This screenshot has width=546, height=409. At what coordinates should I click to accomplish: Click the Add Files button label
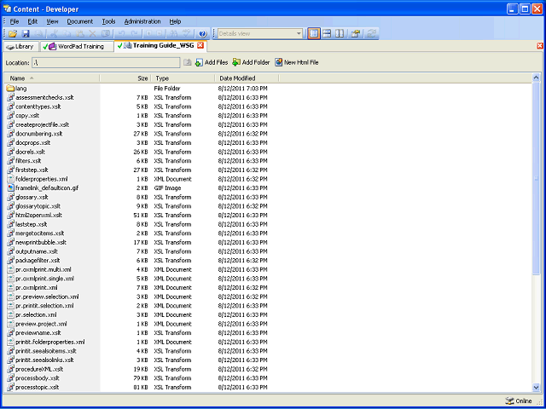click(x=216, y=62)
